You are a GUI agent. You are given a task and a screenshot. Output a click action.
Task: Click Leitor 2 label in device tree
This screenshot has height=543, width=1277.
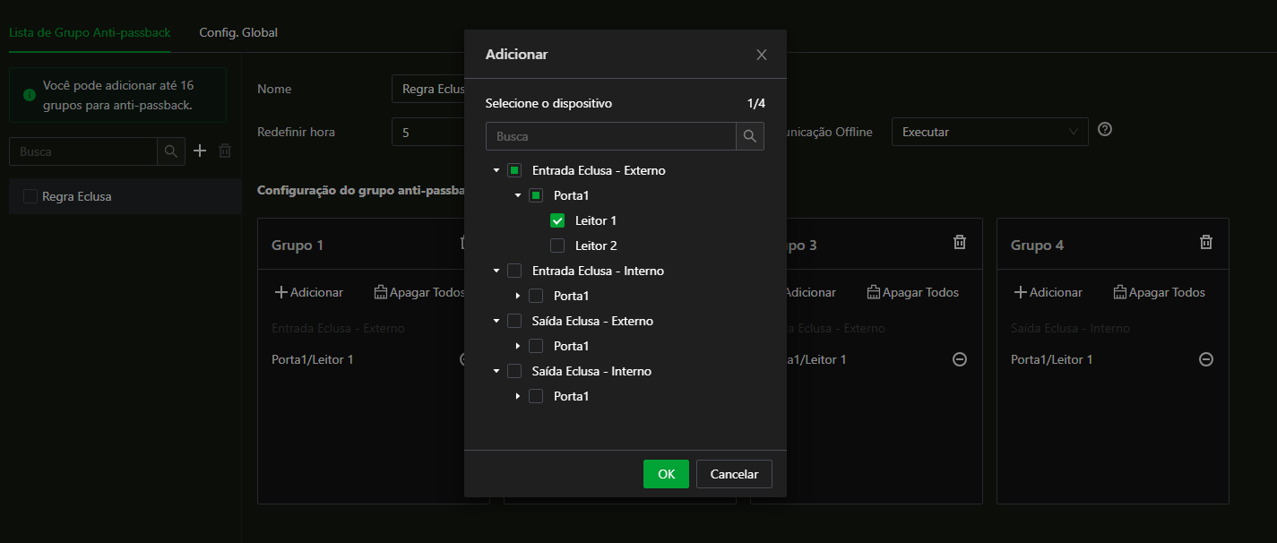pos(596,246)
